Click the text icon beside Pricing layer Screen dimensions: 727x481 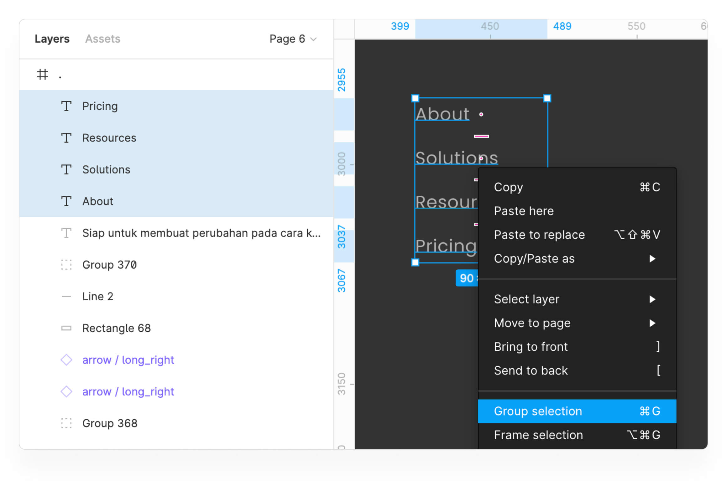pyautogui.click(x=66, y=106)
